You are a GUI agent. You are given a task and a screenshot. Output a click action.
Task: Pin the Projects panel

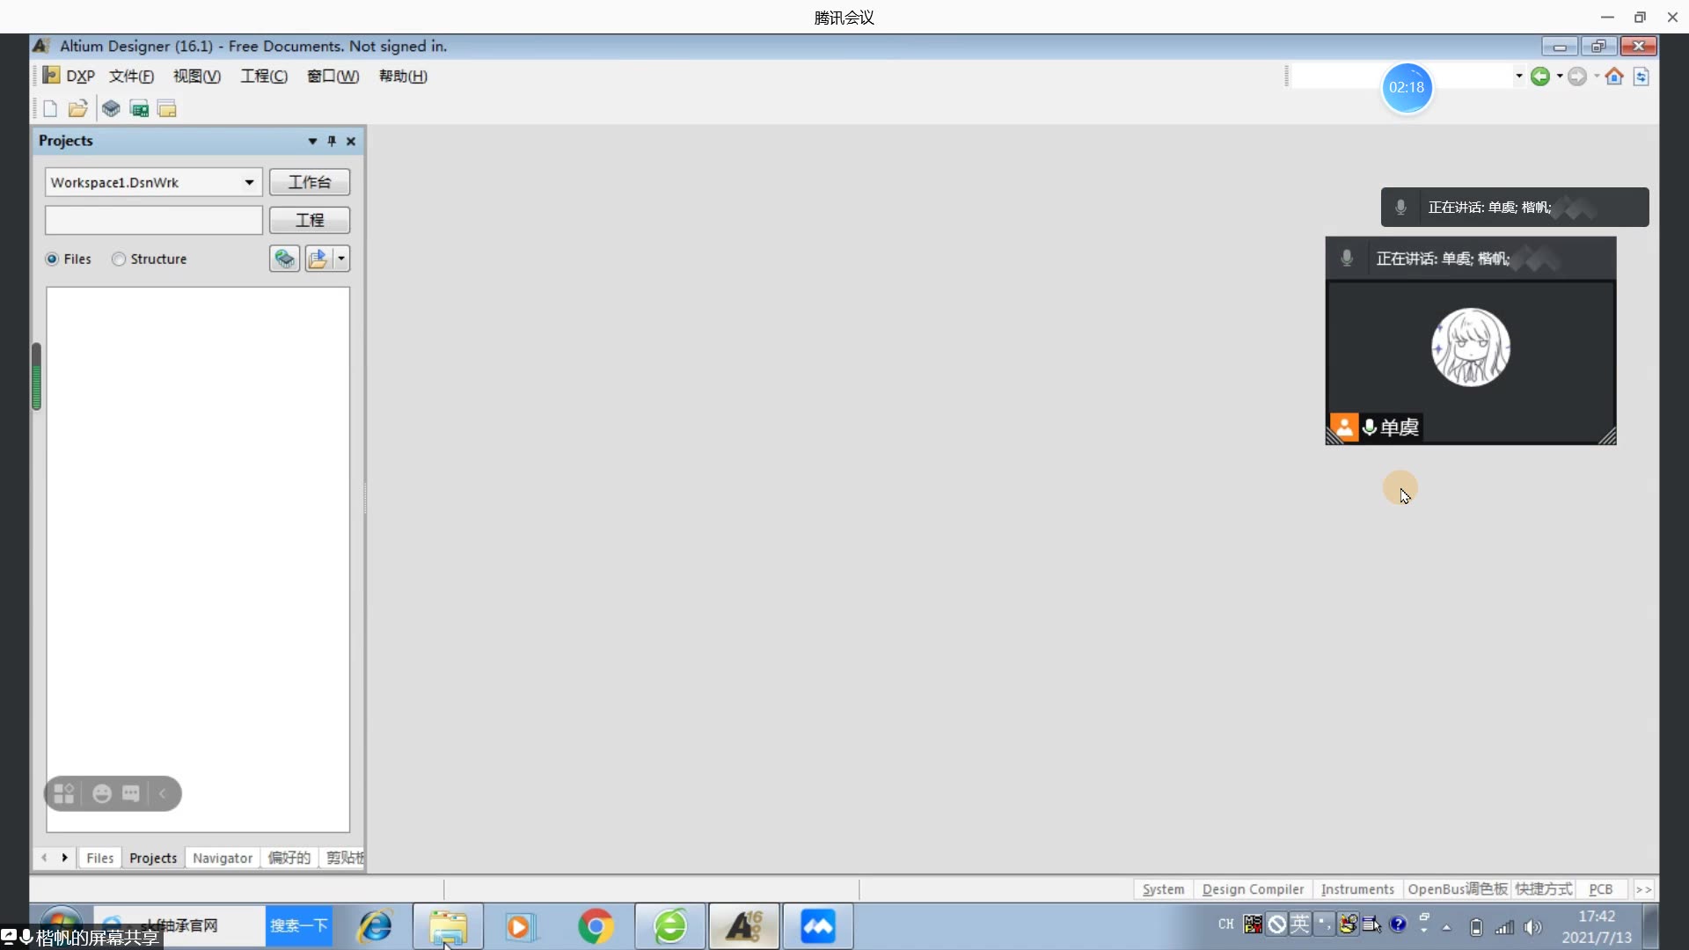(x=332, y=141)
